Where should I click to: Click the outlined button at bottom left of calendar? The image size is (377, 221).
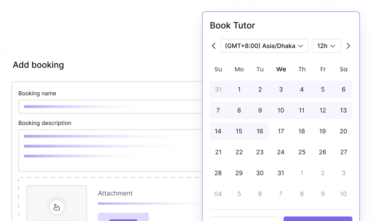(244, 219)
